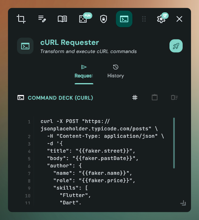The width and height of the screenshot is (199, 220).
Task: Click the cURL Requester terminal logo
Action: click(x=25, y=46)
